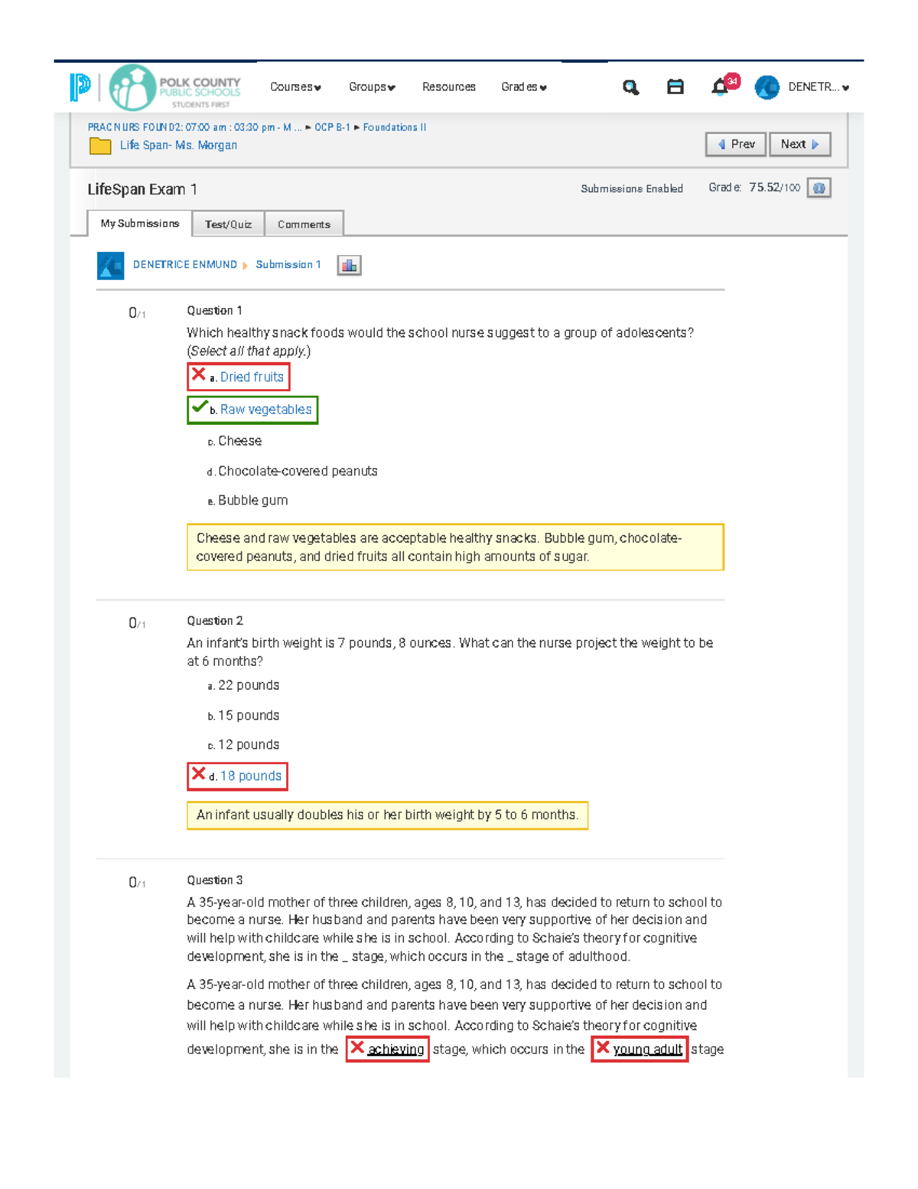Click the Next button

click(799, 144)
